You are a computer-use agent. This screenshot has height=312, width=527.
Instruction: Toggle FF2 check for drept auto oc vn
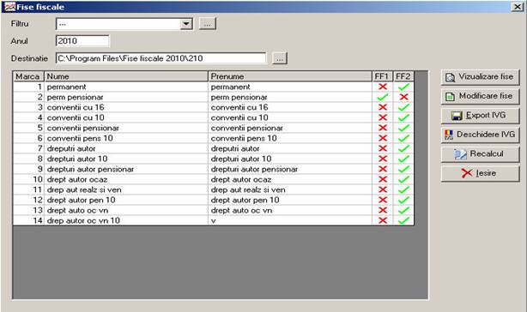tap(403, 210)
